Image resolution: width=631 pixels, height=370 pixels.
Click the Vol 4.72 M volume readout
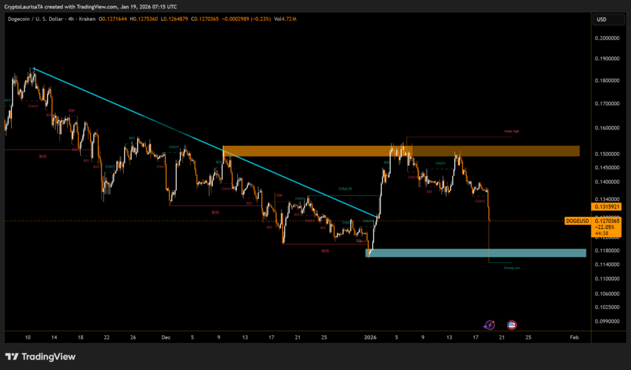coord(285,20)
